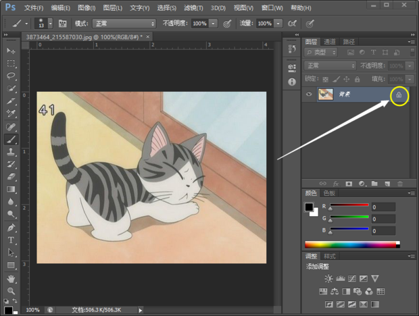Select the Spot Healing Brush tool
419x316 pixels.
click(x=11, y=127)
